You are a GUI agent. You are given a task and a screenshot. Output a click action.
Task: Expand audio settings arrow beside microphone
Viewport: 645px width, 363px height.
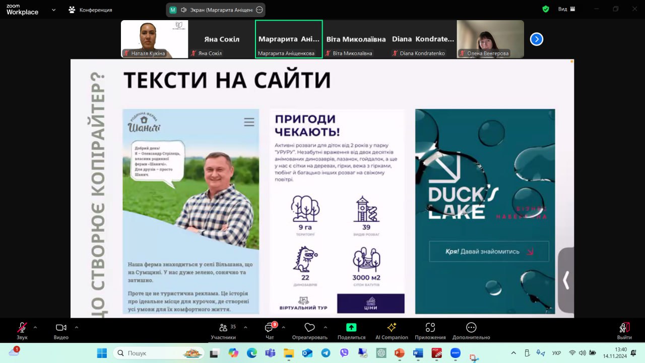pyautogui.click(x=37, y=327)
